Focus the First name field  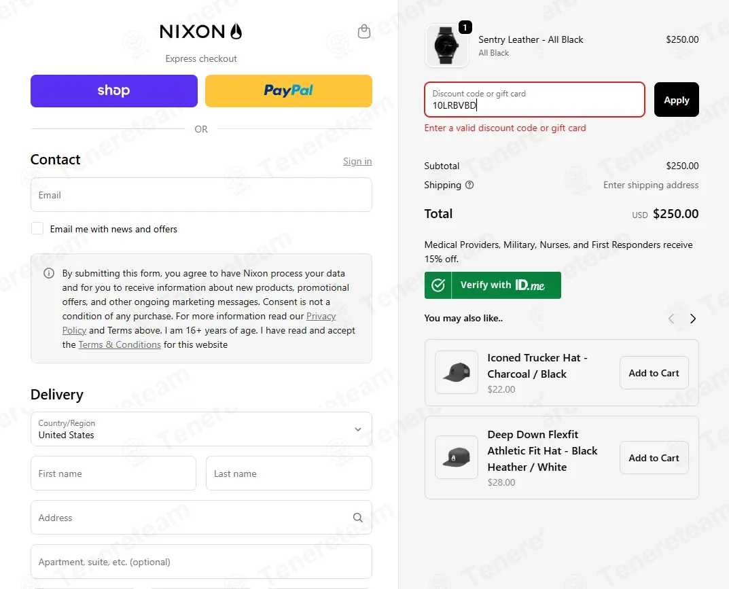[113, 474]
